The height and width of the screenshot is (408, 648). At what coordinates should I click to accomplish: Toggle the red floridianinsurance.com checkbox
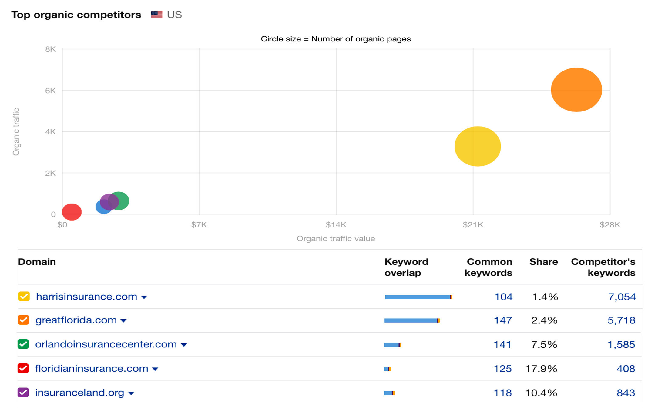23,368
